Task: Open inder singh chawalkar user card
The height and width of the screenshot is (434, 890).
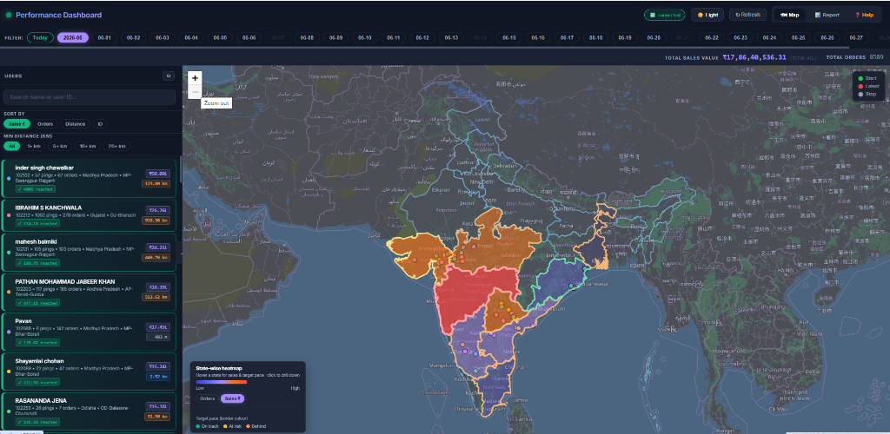Action: 89,178
